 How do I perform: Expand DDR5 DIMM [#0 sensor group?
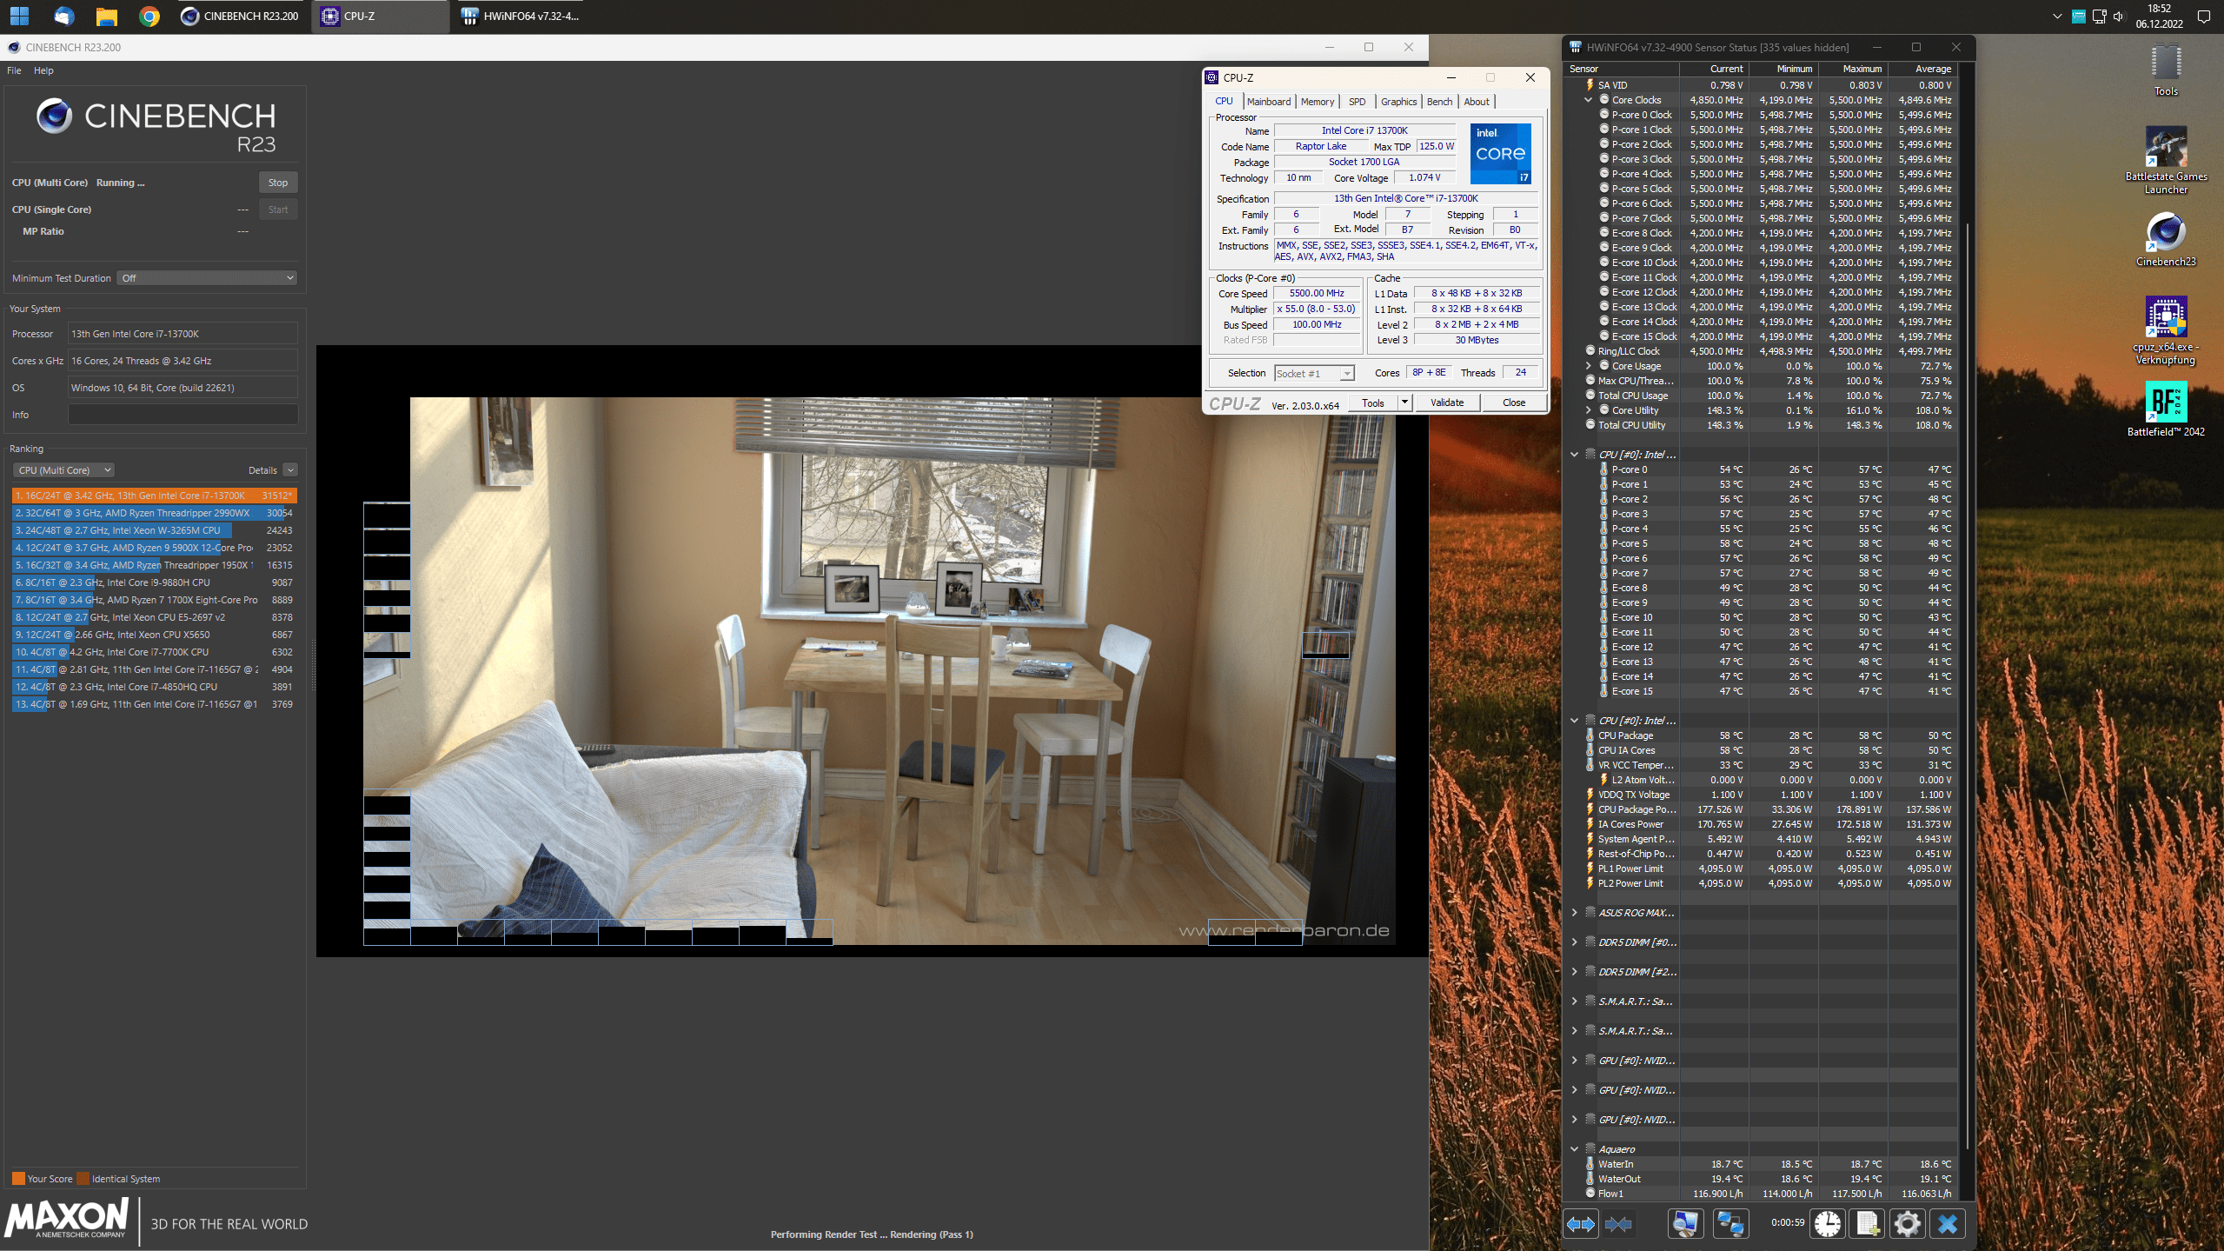[1574, 942]
